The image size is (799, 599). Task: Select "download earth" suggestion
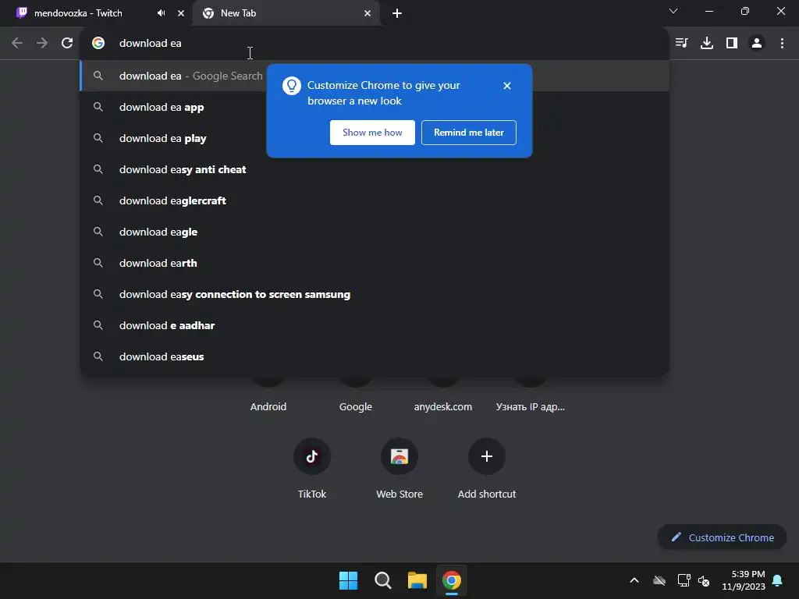tap(375, 263)
